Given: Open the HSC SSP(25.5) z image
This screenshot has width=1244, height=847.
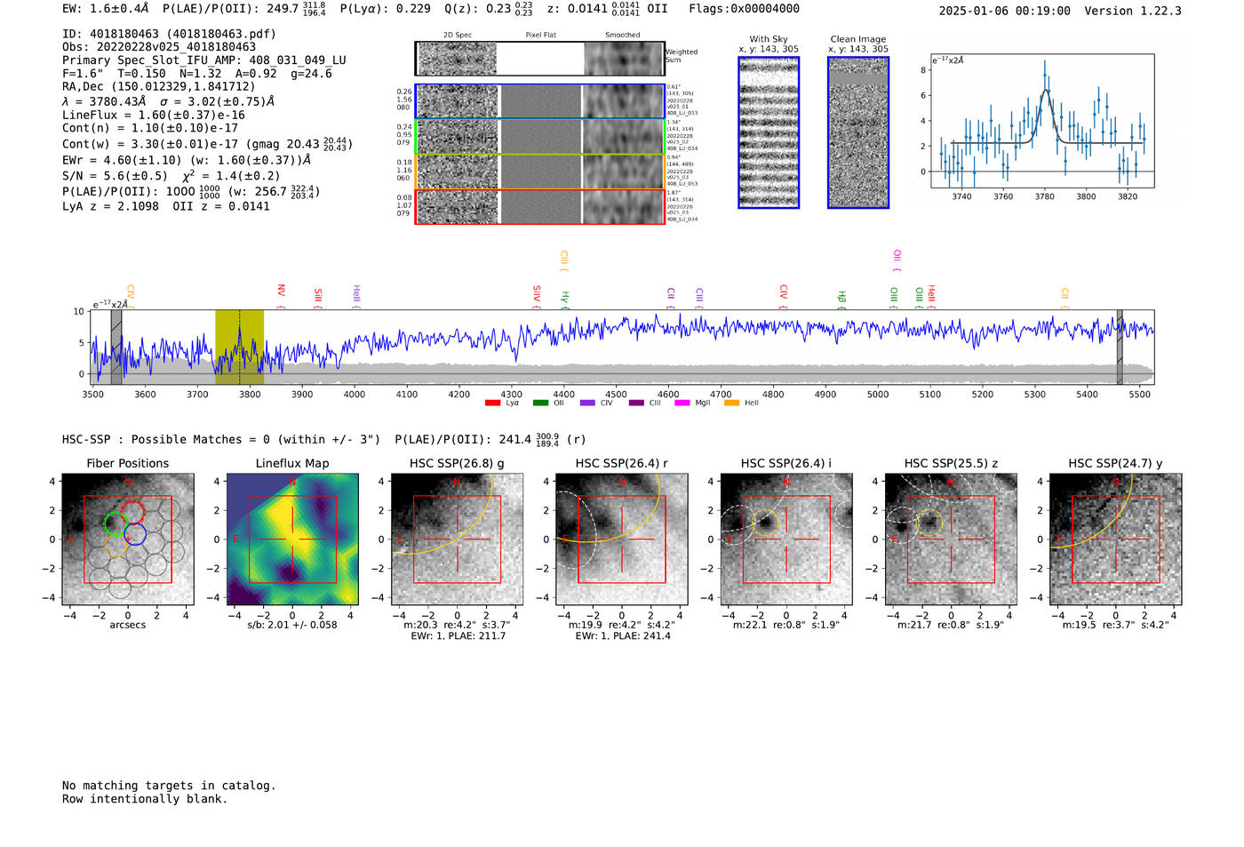Looking at the screenshot, I should point(951,539).
